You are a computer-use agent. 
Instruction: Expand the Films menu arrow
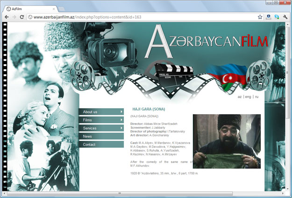point(121,120)
